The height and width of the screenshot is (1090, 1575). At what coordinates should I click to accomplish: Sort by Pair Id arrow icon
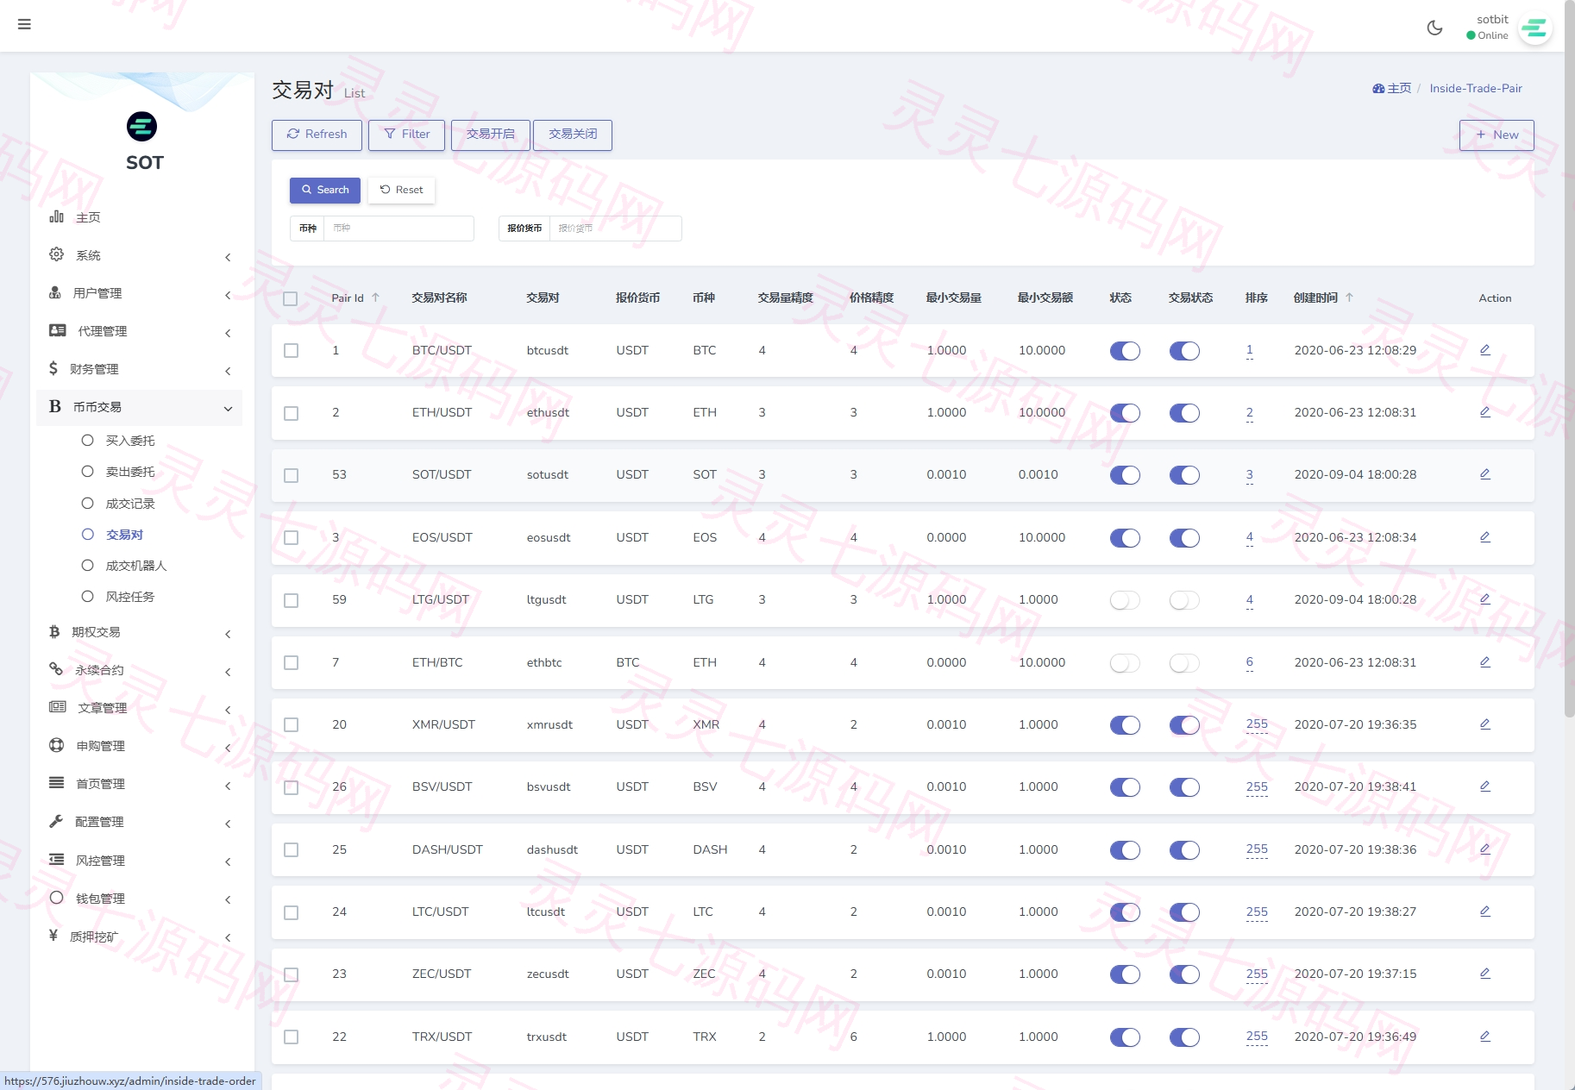point(375,298)
